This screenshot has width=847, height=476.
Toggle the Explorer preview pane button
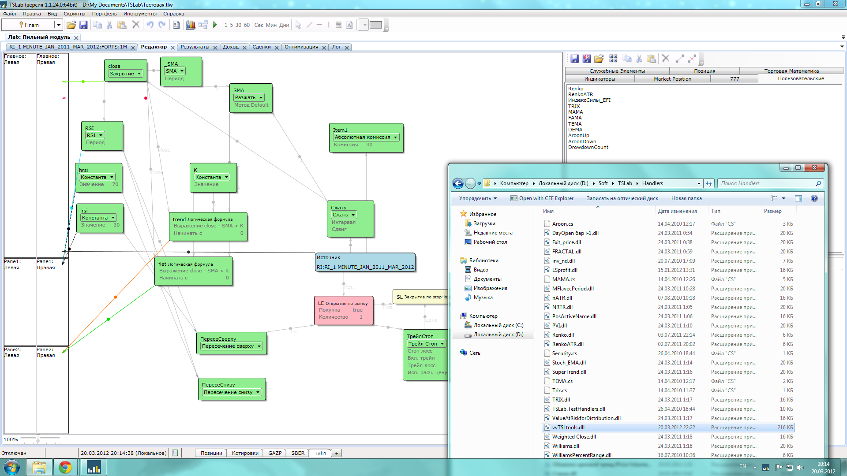798,198
